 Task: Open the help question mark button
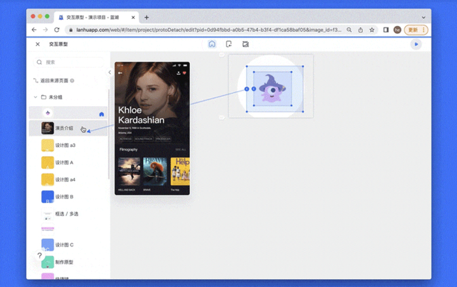click(40, 256)
